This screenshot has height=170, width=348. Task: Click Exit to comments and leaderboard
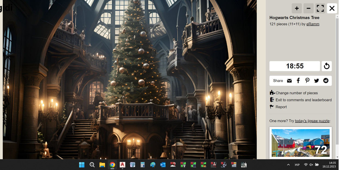click(304, 100)
